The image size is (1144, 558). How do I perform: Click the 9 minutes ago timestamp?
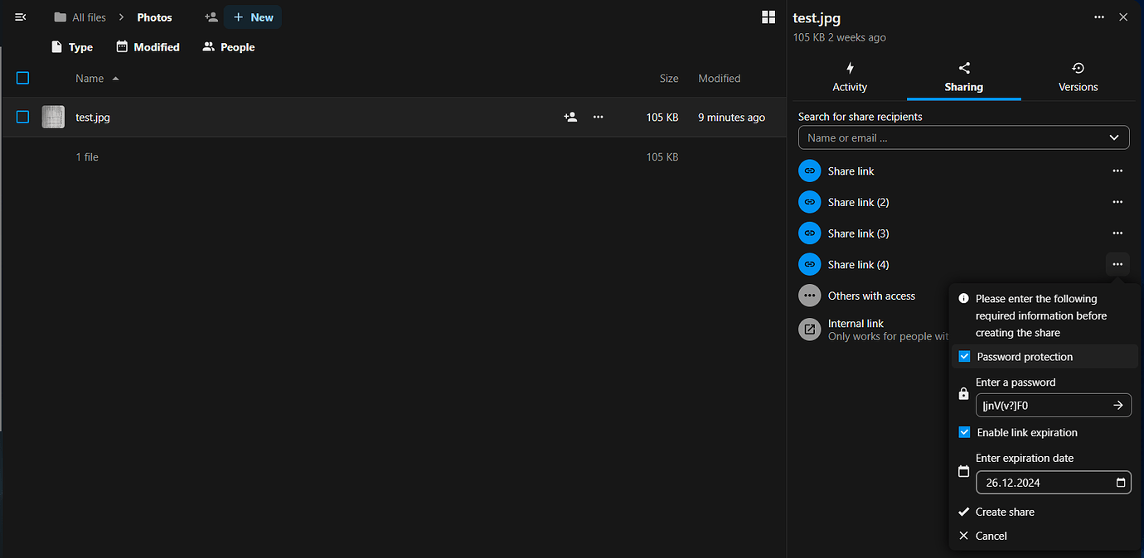pos(731,118)
